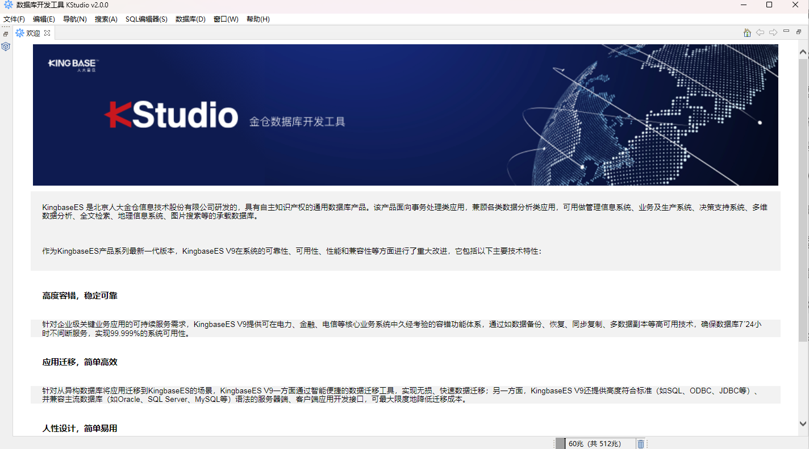
Task: Open the 数据库(D) menu
Action: [190, 19]
